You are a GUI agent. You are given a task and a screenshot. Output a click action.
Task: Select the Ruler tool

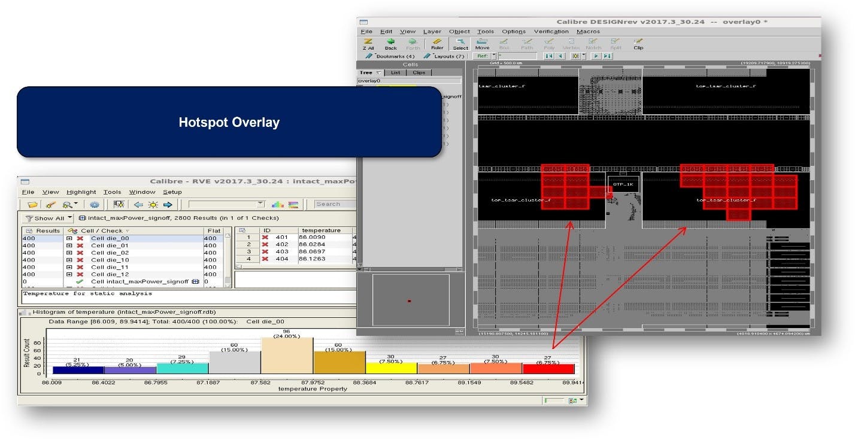[437, 43]
